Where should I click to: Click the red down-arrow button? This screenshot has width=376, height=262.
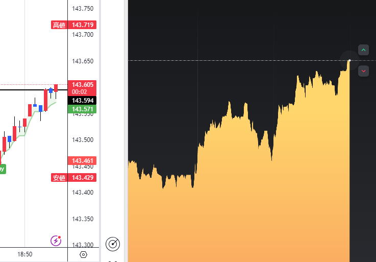363,71
